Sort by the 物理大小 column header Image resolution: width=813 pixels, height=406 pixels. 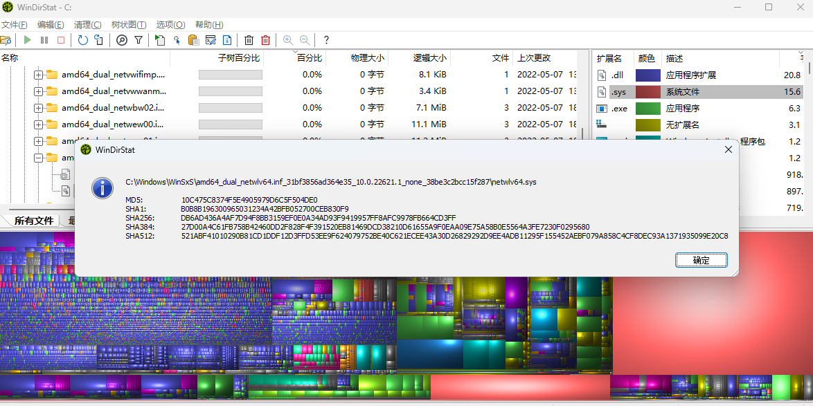(x=368, y=58)
